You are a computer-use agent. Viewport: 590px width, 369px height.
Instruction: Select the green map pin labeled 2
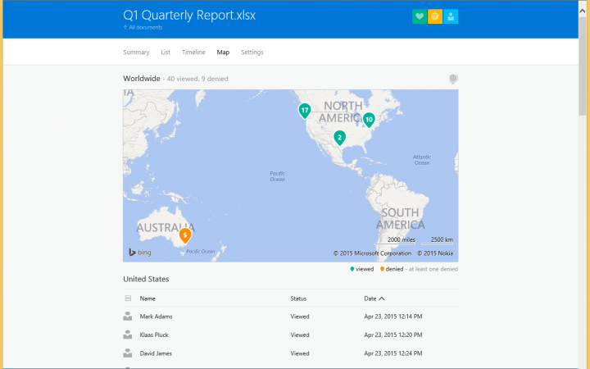coord(339,138)
